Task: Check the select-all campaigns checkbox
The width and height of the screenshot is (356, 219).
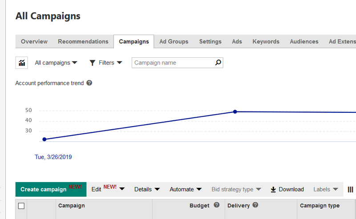Action: (21, 206)
